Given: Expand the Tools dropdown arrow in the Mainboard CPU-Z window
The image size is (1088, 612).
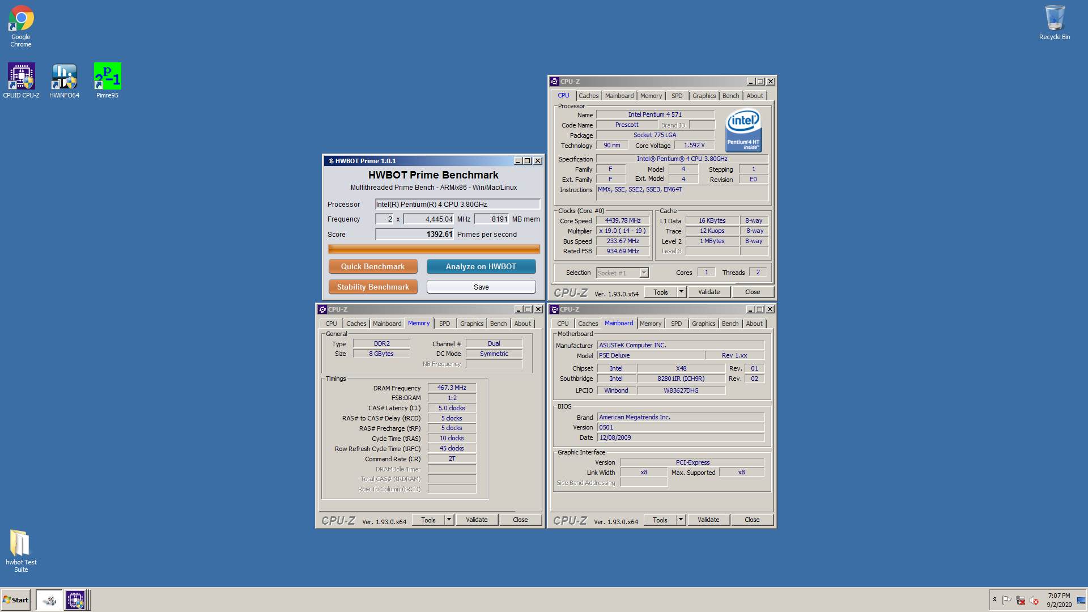Looking at the screenshot, I should pos(681,520).
